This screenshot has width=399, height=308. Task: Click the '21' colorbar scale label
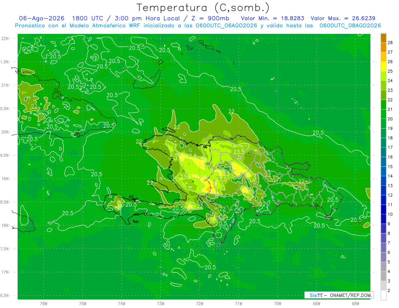[x=390, y=110]
